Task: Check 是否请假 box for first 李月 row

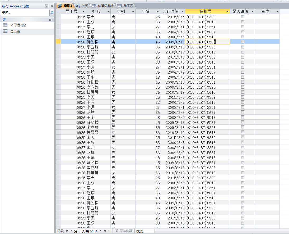Action: point(243,26)
